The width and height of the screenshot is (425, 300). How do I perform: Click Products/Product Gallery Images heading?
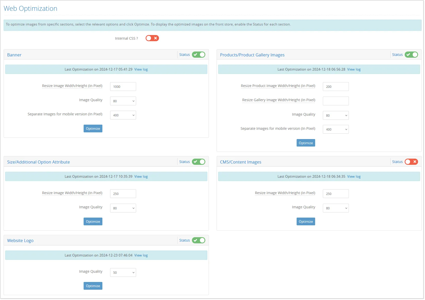[252, 55]
